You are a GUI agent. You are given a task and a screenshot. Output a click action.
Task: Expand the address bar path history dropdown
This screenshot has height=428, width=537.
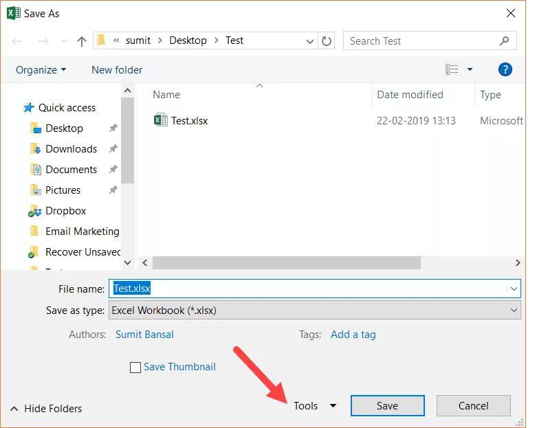point(309,41)
